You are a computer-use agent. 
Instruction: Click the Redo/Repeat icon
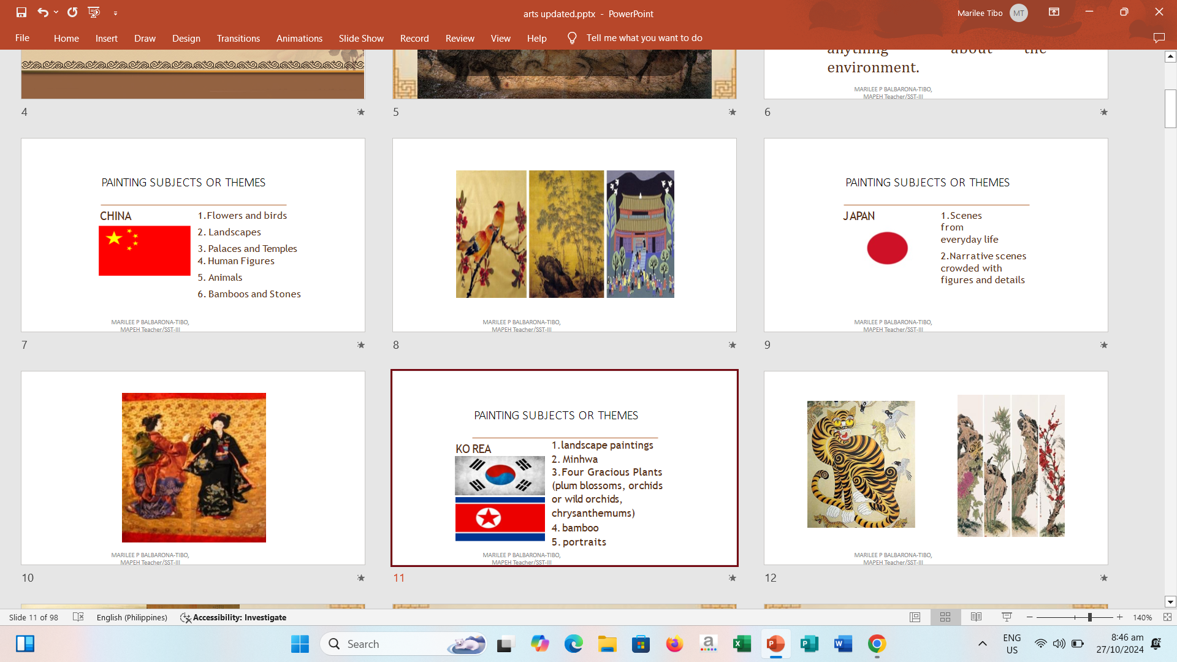click(x=72, y=12)
